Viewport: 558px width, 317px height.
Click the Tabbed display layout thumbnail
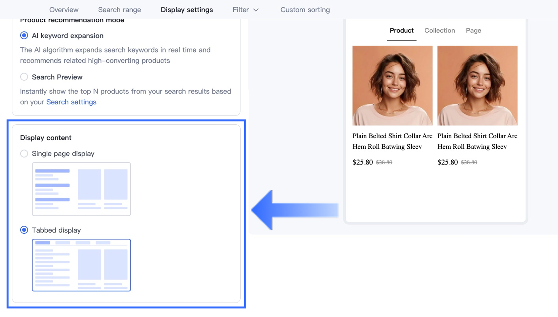click(x=81, y=265)
